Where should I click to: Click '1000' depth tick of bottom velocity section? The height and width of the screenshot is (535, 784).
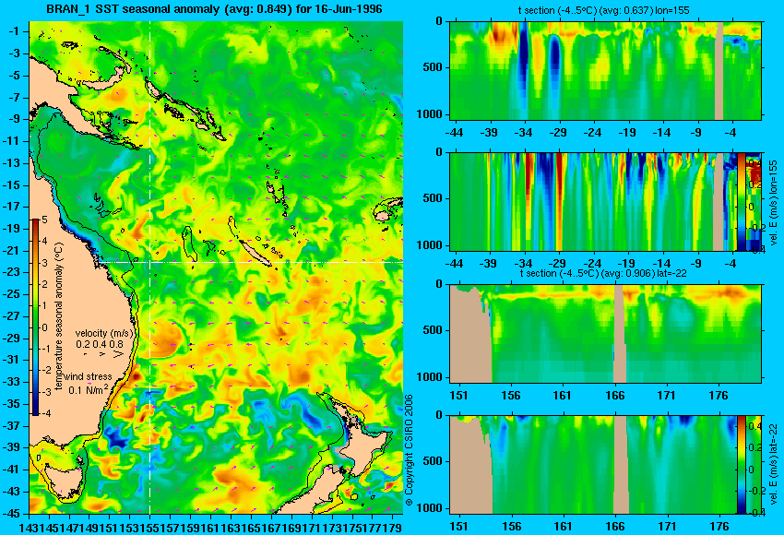pyautogui.click(x=431, y=508)
